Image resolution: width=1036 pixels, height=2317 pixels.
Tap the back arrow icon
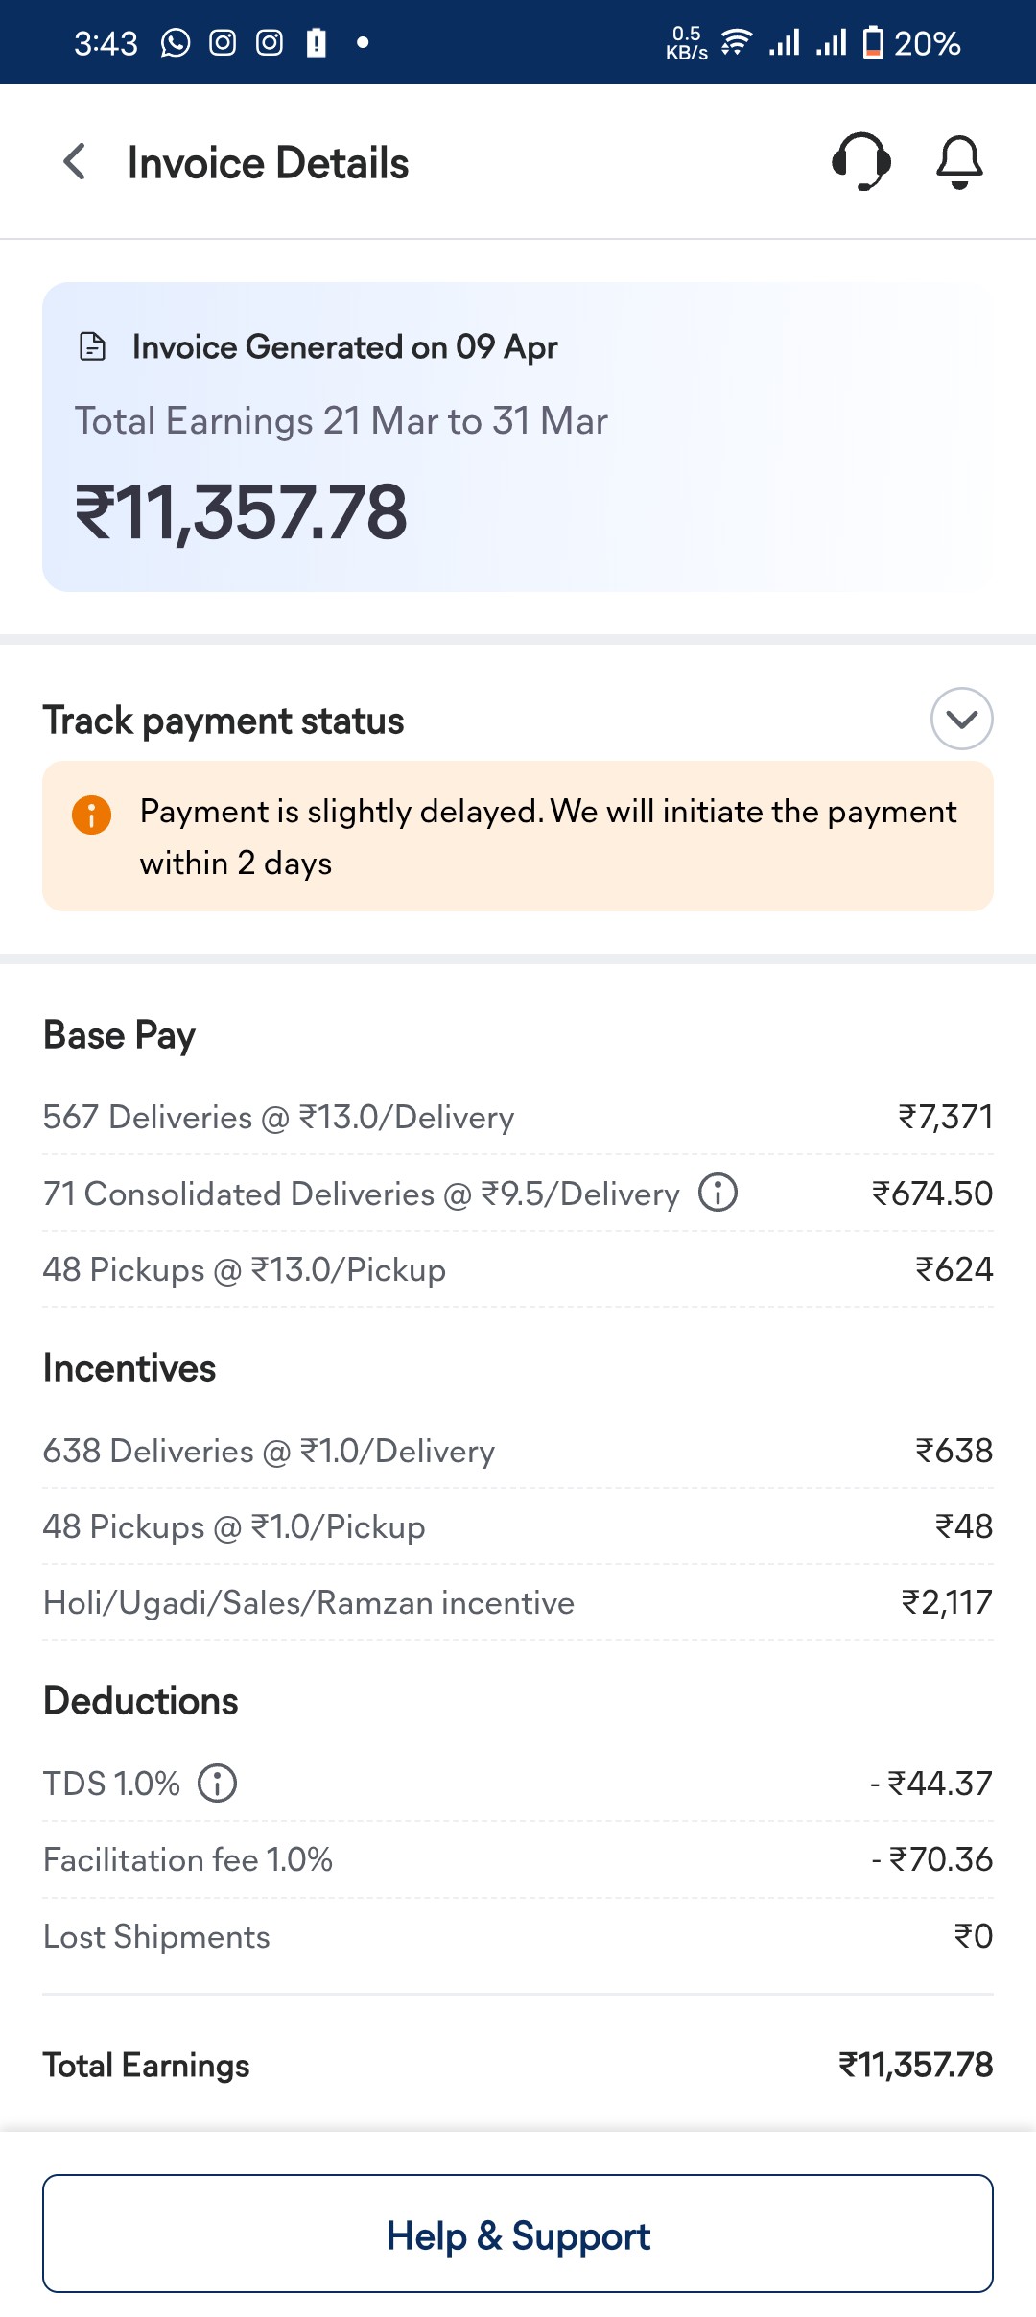pyautogui.click(x=75, y=162)
